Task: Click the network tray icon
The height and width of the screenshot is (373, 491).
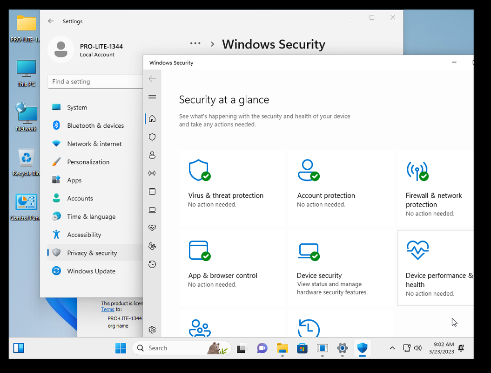Action: tap(407, 348)
